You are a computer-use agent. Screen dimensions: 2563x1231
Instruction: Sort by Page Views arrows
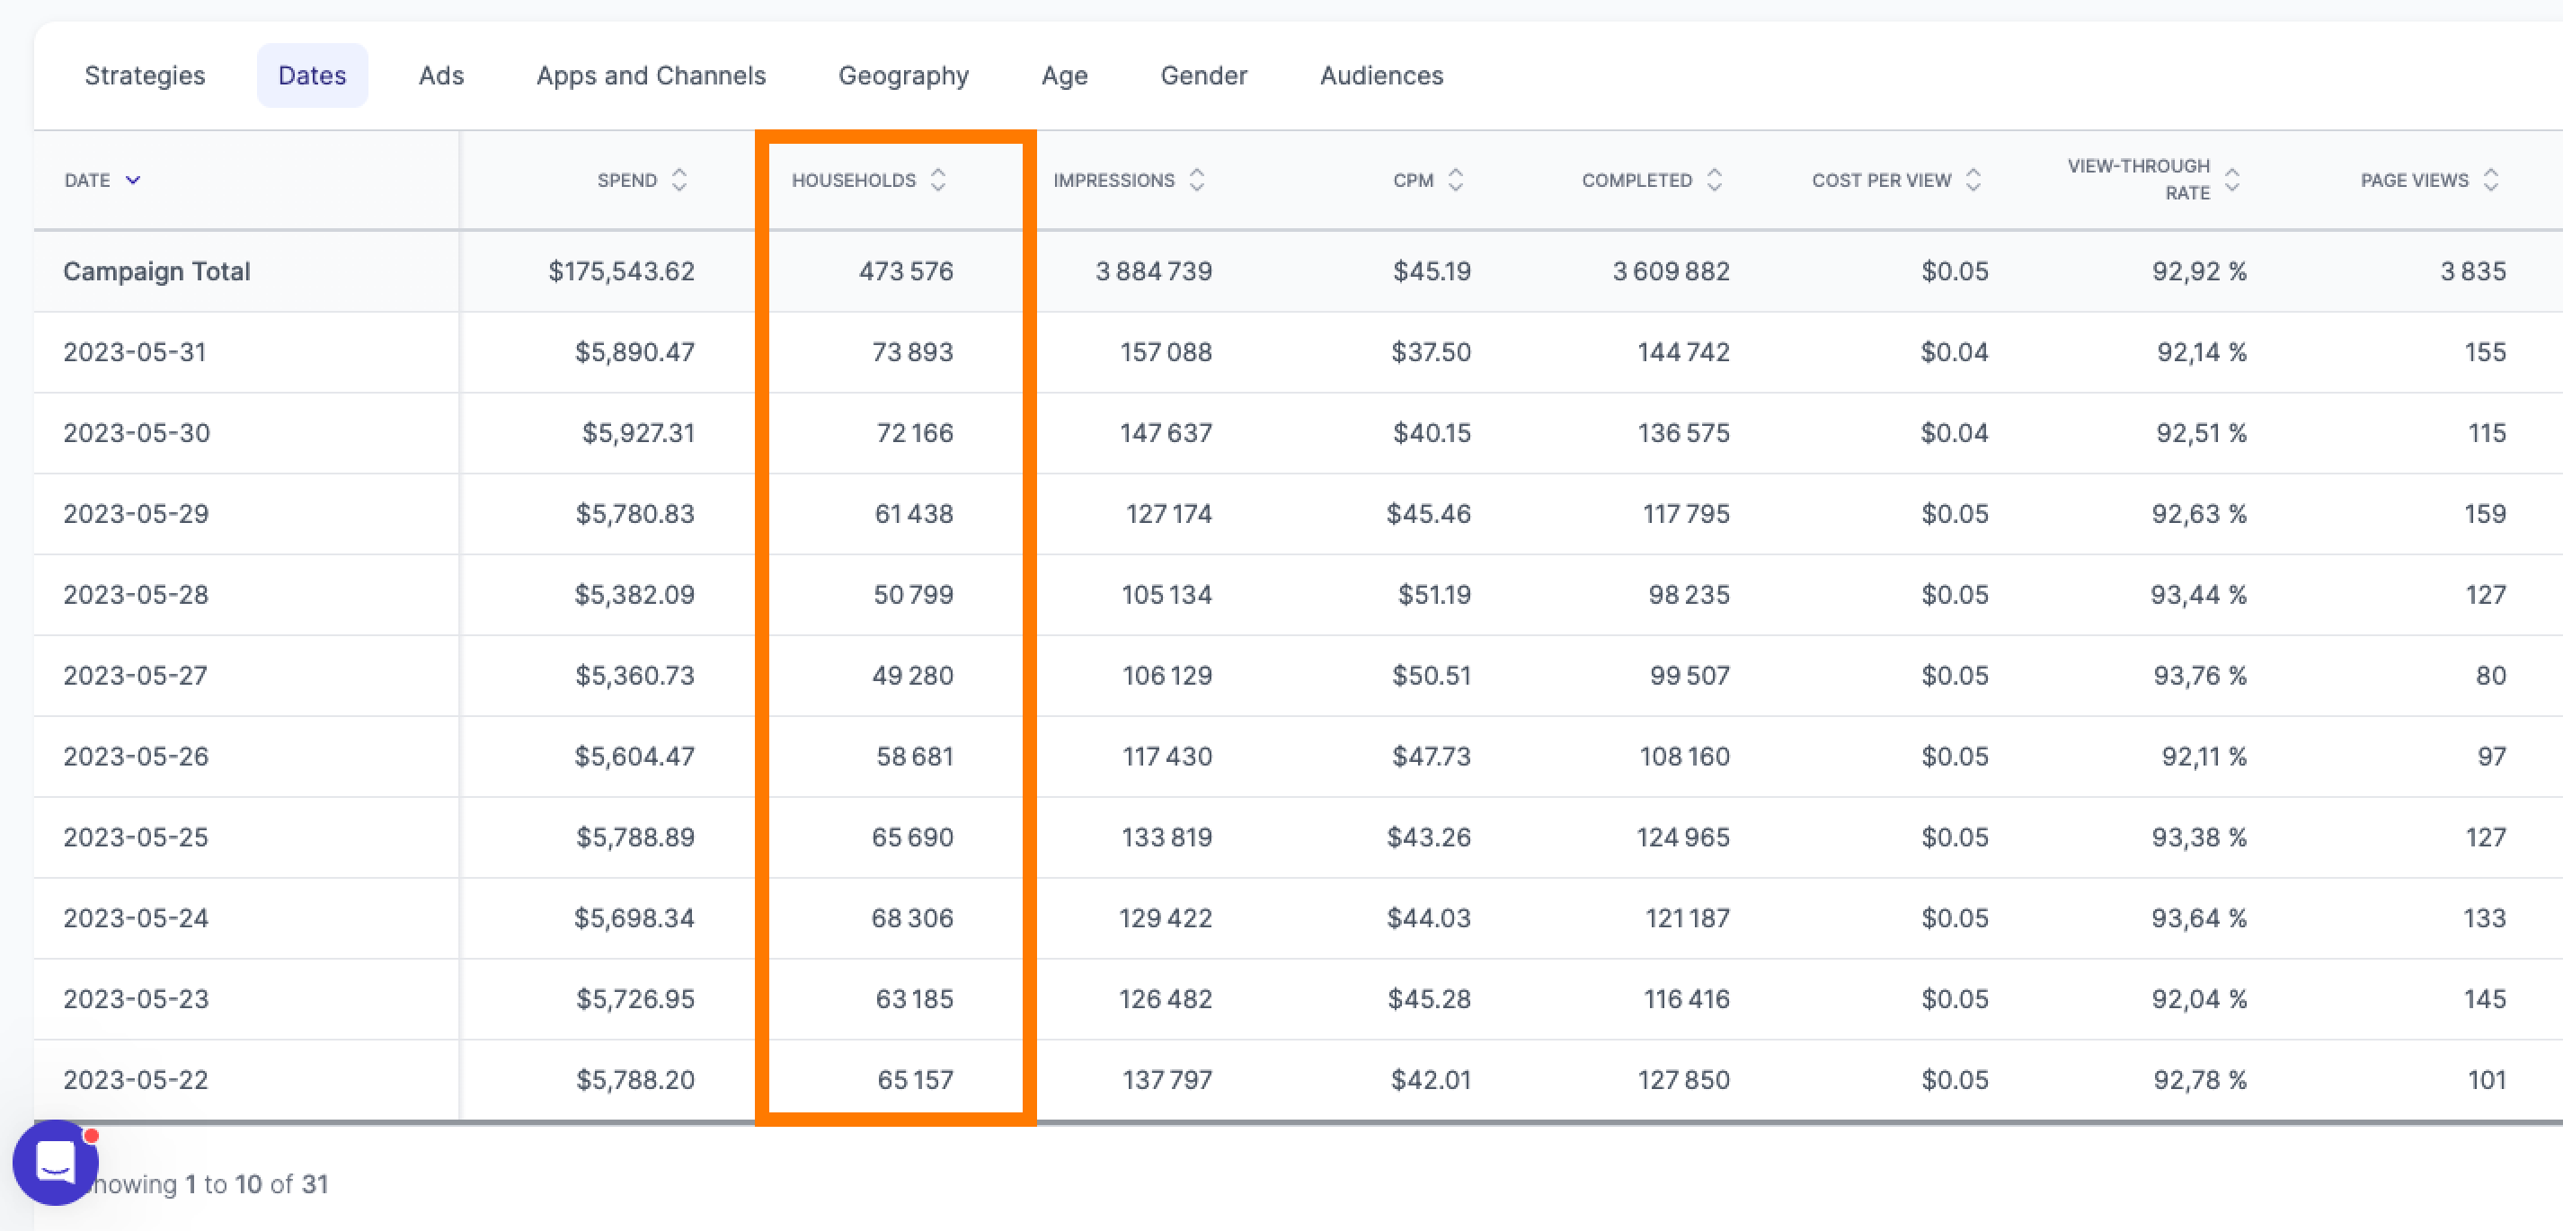[x=2490, y=180]
